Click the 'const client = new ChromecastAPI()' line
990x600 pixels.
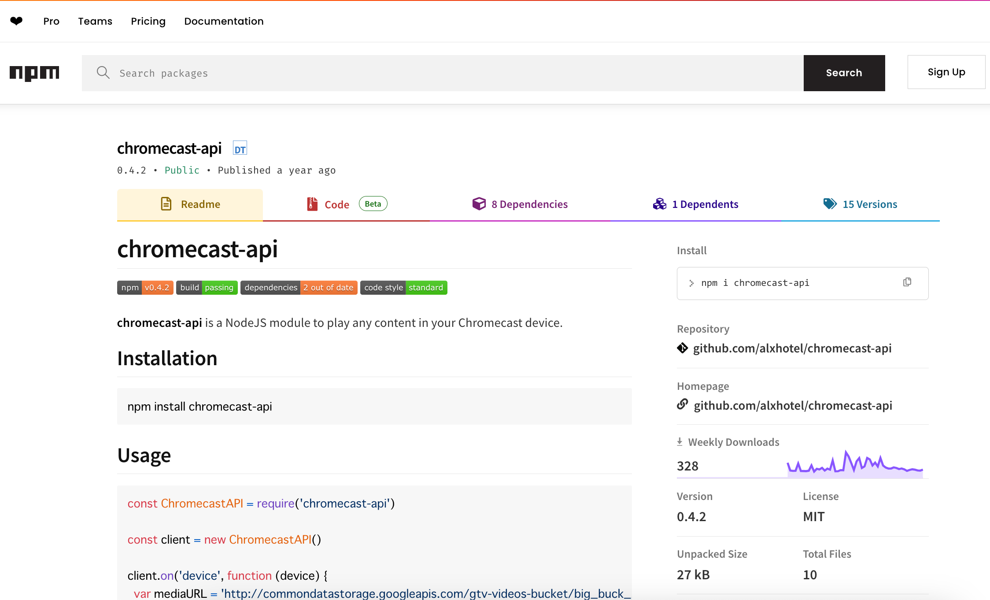224,540
